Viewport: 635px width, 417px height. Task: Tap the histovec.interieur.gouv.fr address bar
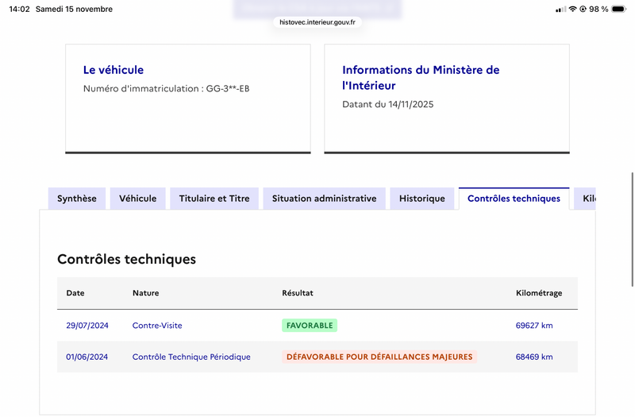pos(317,22)
